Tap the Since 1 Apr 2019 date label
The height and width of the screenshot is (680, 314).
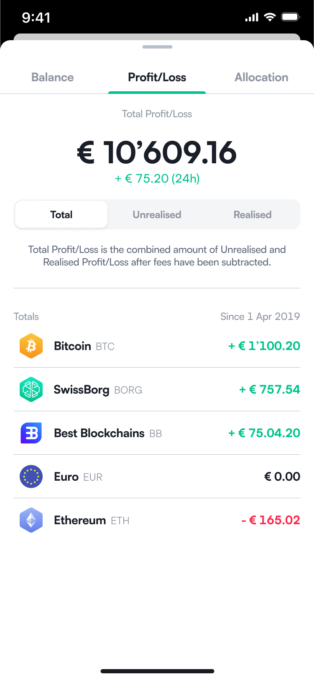[260, 317]
